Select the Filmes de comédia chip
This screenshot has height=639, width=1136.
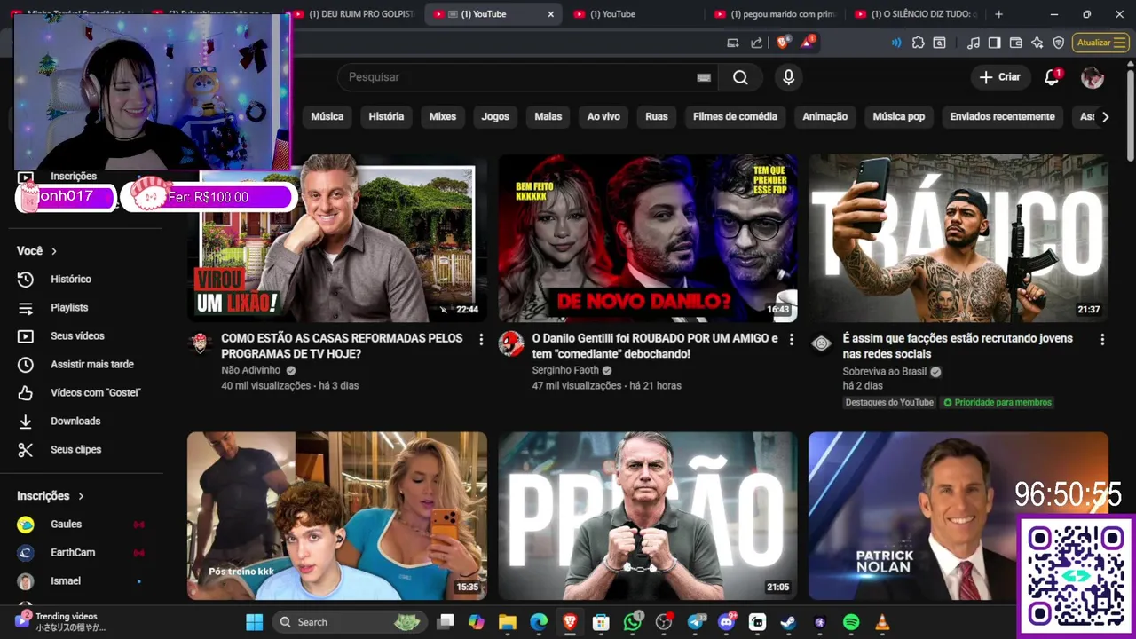[x=735, y=116]
